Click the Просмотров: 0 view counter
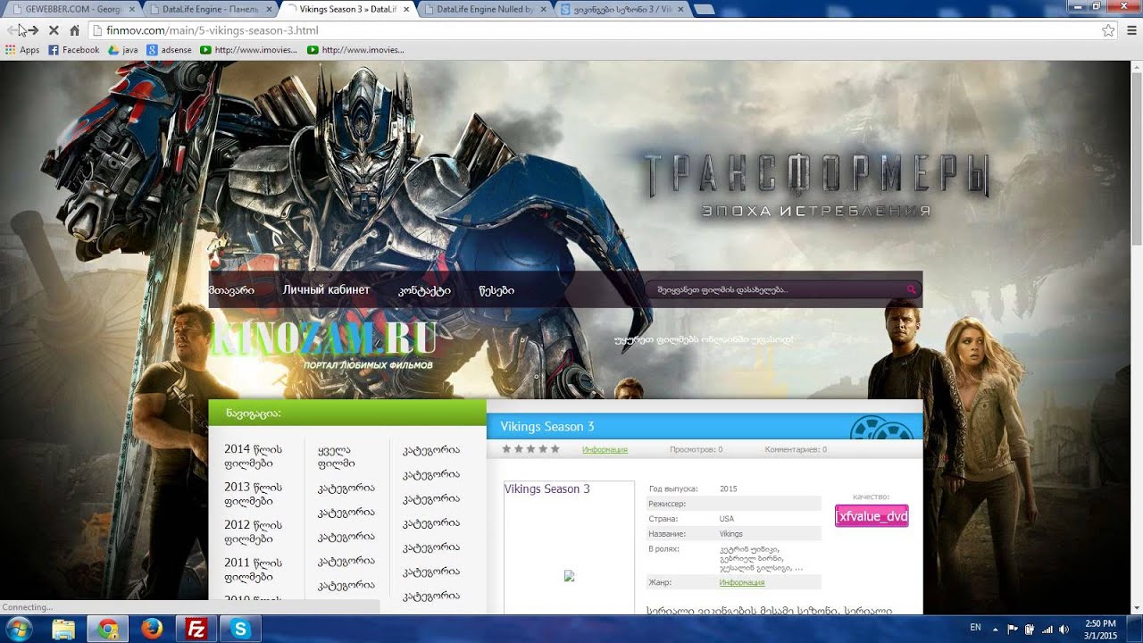 tap(696, 449)
